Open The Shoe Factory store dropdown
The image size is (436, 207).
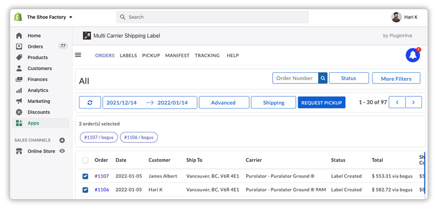coord(49,17)
